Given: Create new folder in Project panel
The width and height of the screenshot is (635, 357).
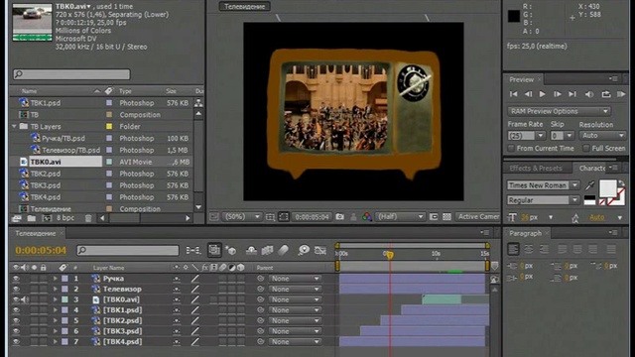Looking at the screenshot, I should point(31,218).
